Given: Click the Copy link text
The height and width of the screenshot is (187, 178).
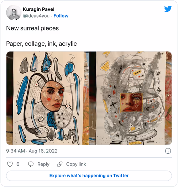Looking at the screenshot, I should (76, 164).
